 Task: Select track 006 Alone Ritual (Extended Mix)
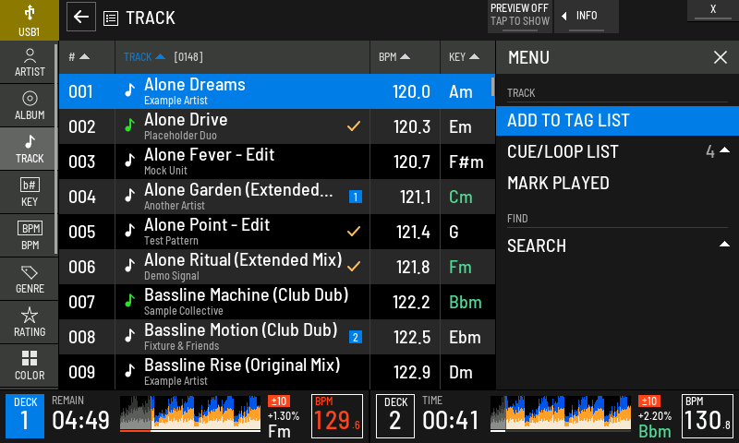277,267
